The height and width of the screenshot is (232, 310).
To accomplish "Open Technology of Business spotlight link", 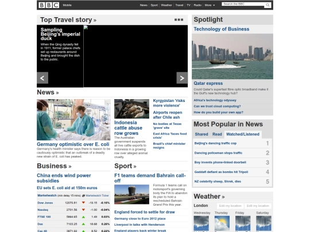I will 222,29.
